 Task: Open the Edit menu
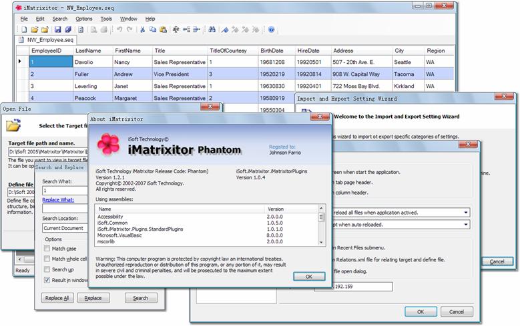[40, 19]
